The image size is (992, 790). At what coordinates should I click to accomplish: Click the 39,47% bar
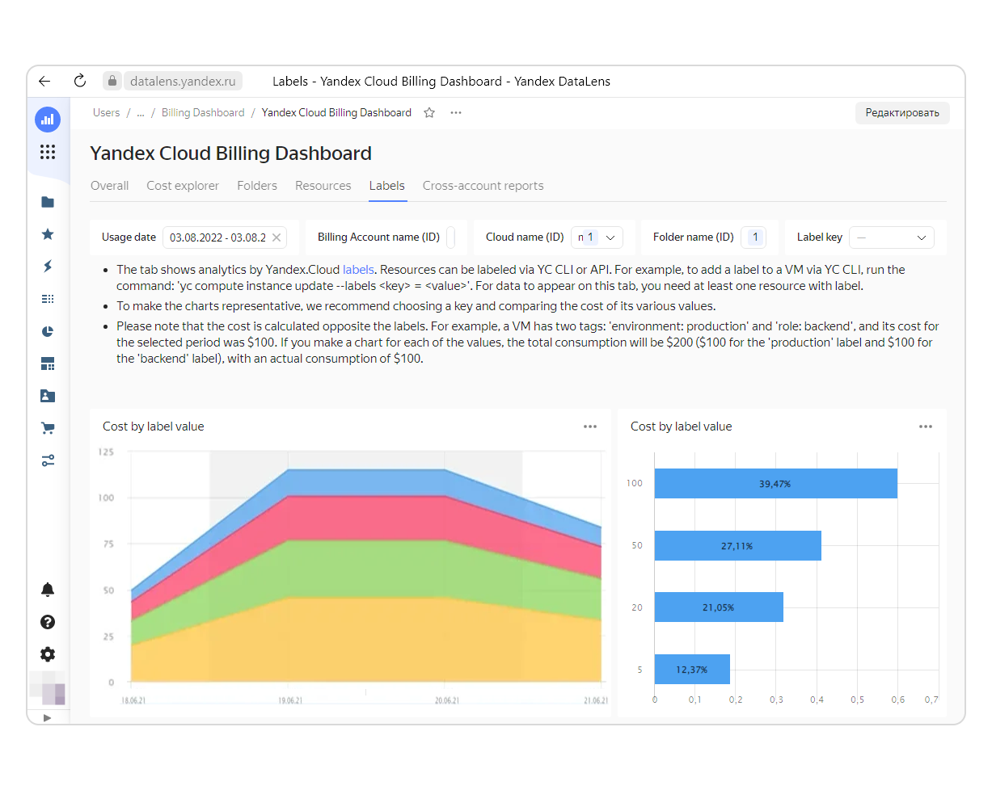pyautogui.click(x=775, y=484)
